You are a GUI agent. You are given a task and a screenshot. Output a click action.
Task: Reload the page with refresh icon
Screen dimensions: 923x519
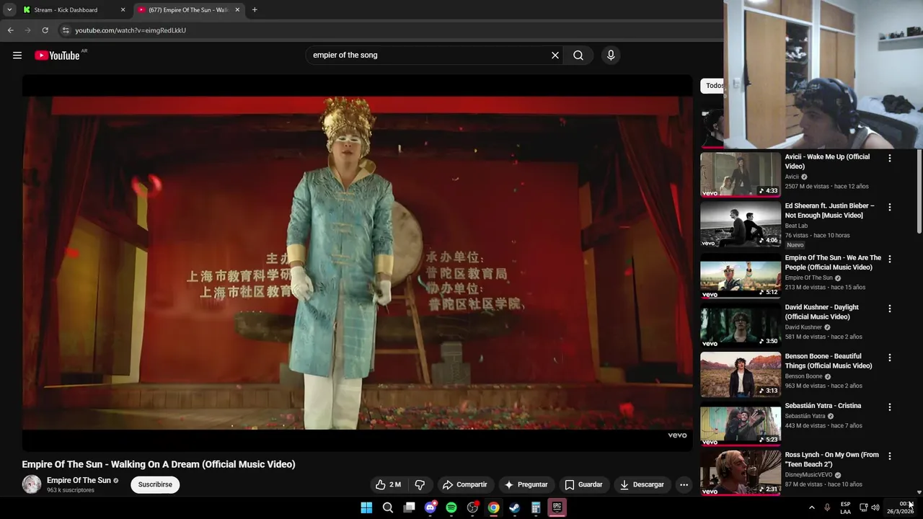(45, 30)
